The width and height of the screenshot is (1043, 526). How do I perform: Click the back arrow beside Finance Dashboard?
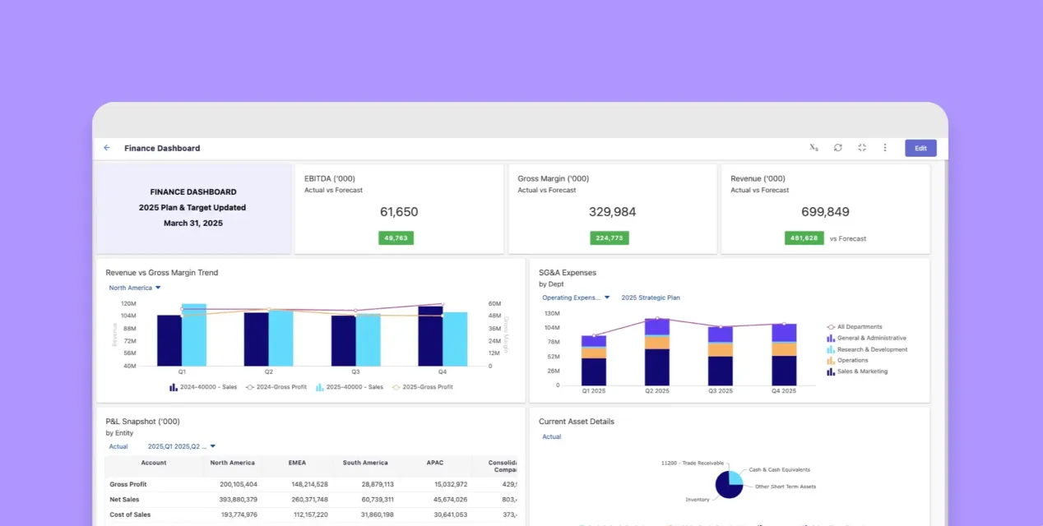(x=106, y=147)
